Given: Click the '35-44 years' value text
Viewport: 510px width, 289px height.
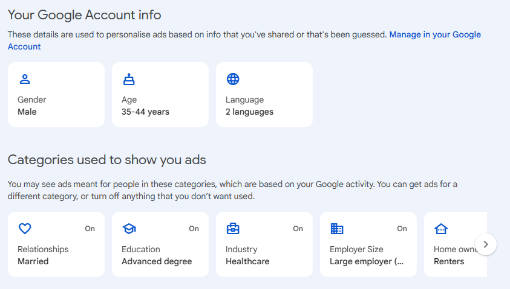Looking at the screenshot, I should point(145,112).
